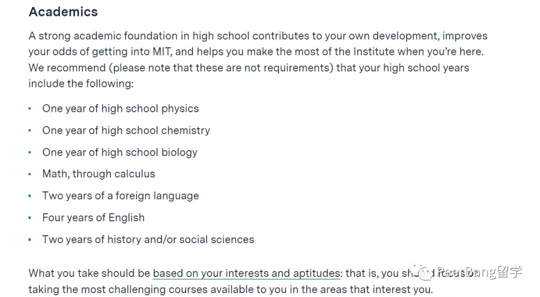Select the "One year of high school chemistry" item
The width and height of the screenshot is (540, 297).
[x=126, y=131]
